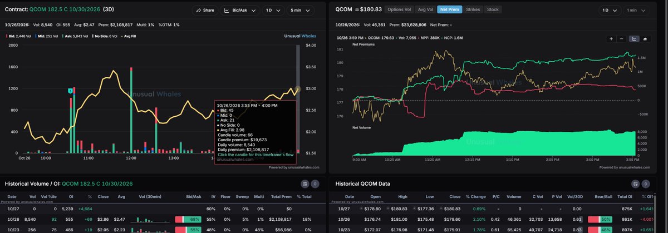Click the round icon in Historical QCOM Data header

pyautogui.click(x=646, y=183)
